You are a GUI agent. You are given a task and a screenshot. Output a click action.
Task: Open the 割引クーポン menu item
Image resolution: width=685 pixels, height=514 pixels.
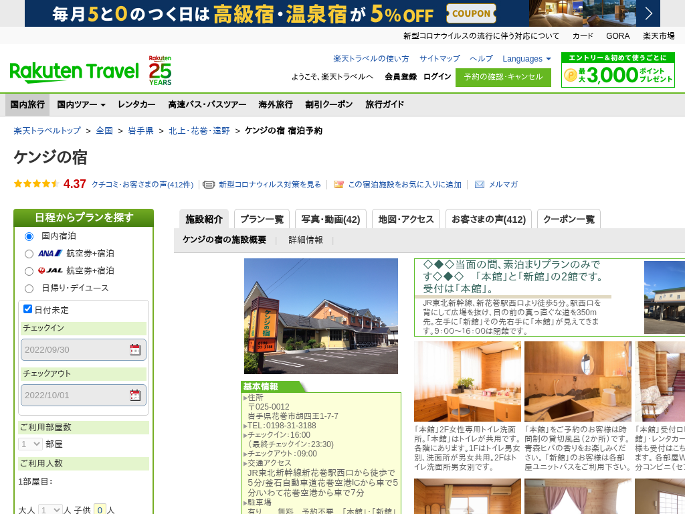click(x=329, y=105)
